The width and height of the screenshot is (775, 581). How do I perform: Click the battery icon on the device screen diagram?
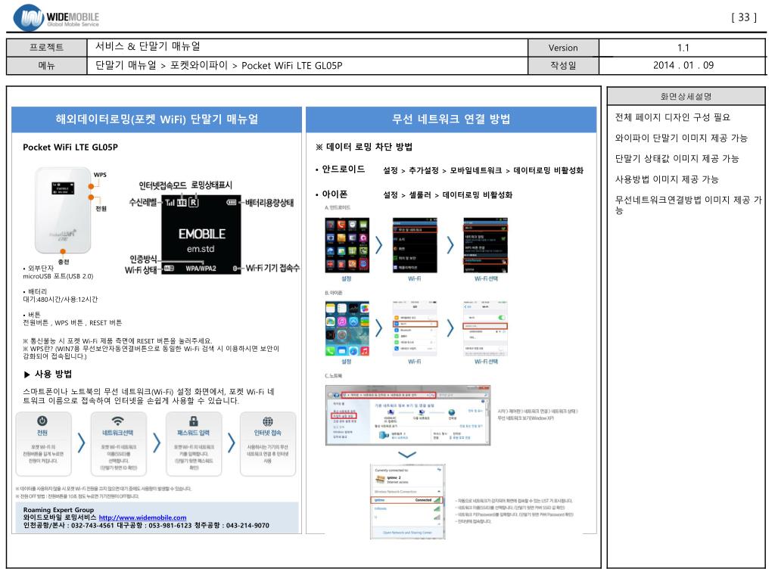(232, 202)
